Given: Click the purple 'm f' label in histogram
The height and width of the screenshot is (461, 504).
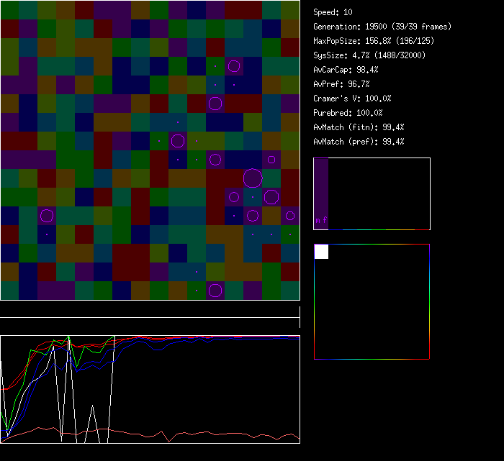Looking at the screenshot, I should [321, 220].
